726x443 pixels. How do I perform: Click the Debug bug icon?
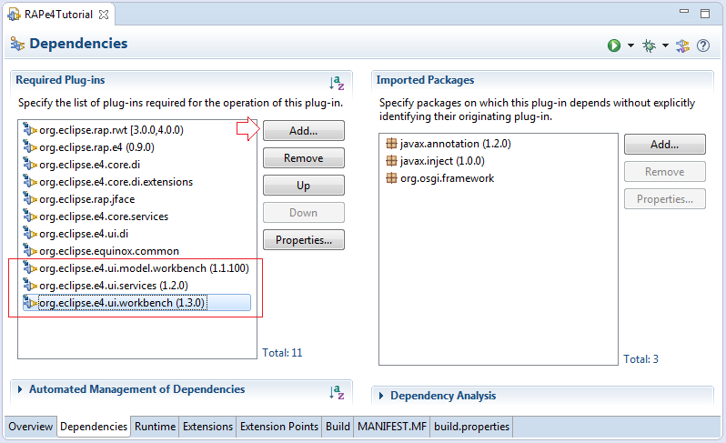(650, 45)
